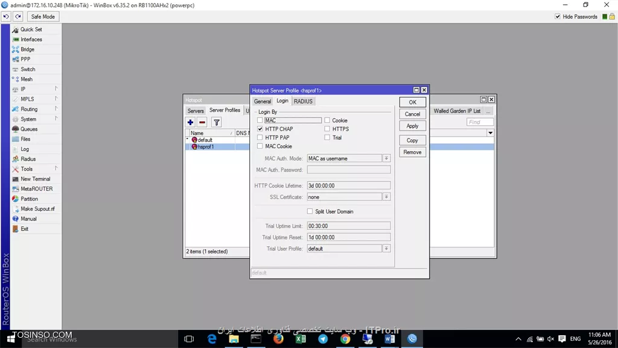Enable HTTPS login
Image resolution: width=618 pixels, height=348 pixels.
point(327,129)
